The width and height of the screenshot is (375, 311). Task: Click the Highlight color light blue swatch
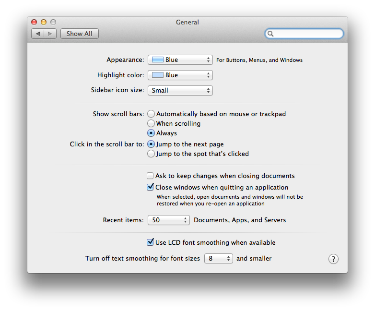coord(158,75)
